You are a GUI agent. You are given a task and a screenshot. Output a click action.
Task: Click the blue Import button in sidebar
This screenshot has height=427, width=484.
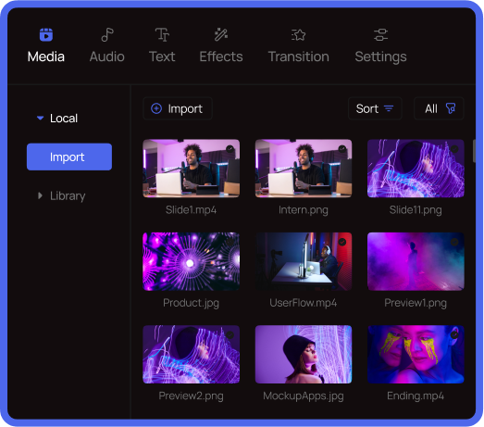69,157
